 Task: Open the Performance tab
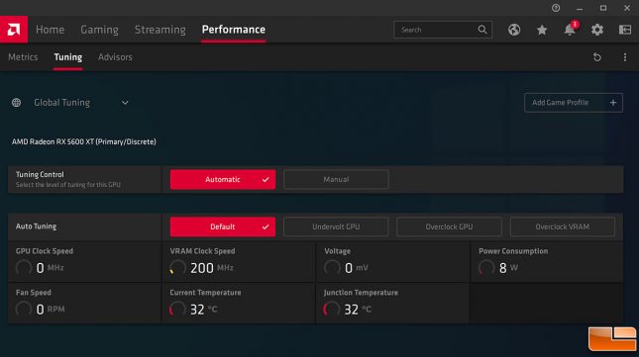(x=234, y=30)
